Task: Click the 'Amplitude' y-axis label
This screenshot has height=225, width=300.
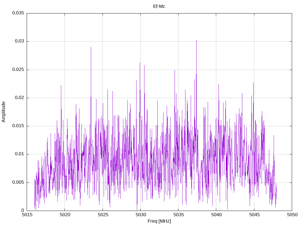Action: click(4, 112)
